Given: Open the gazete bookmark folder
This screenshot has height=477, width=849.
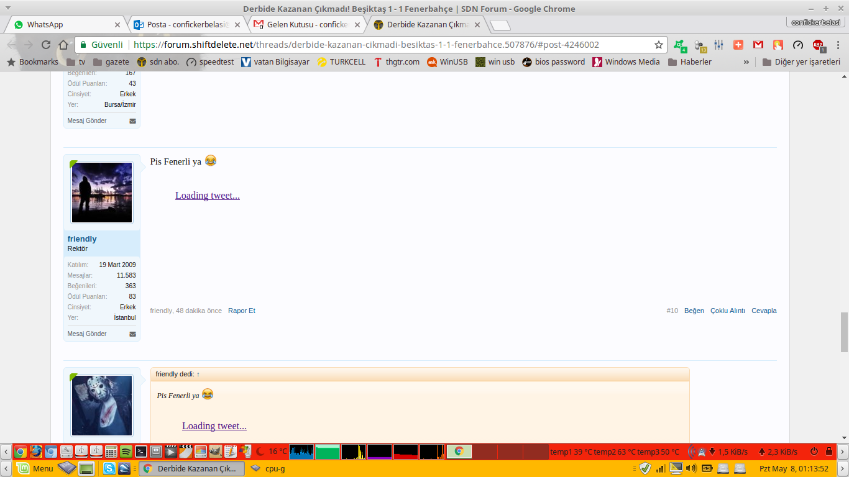Looking at the screenshot, I should 111,62.
